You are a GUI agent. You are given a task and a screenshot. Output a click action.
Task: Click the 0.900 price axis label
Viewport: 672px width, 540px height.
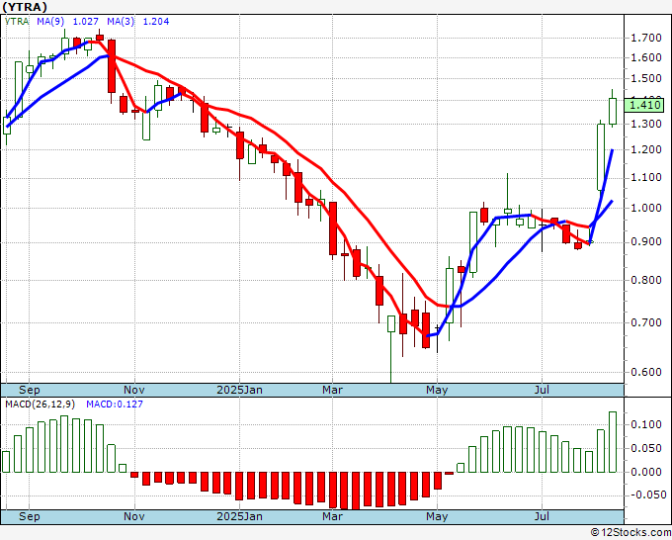(646, 242)
